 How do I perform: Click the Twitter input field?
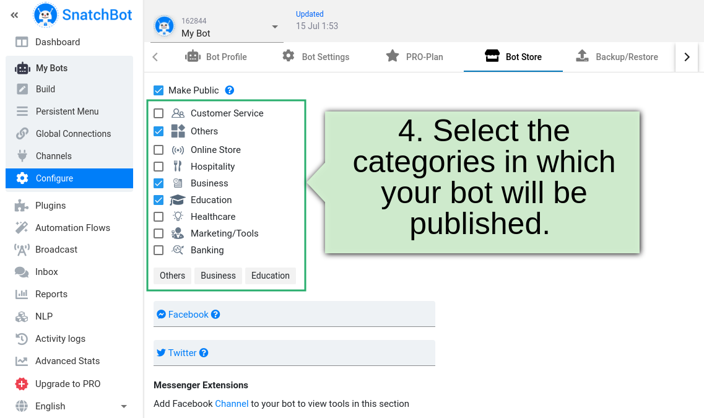click(295, 353)
